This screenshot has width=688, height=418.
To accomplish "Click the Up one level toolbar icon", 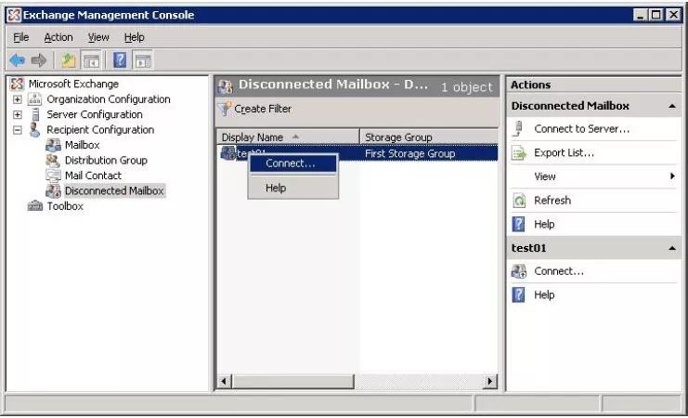I will [x=68, y=60].
